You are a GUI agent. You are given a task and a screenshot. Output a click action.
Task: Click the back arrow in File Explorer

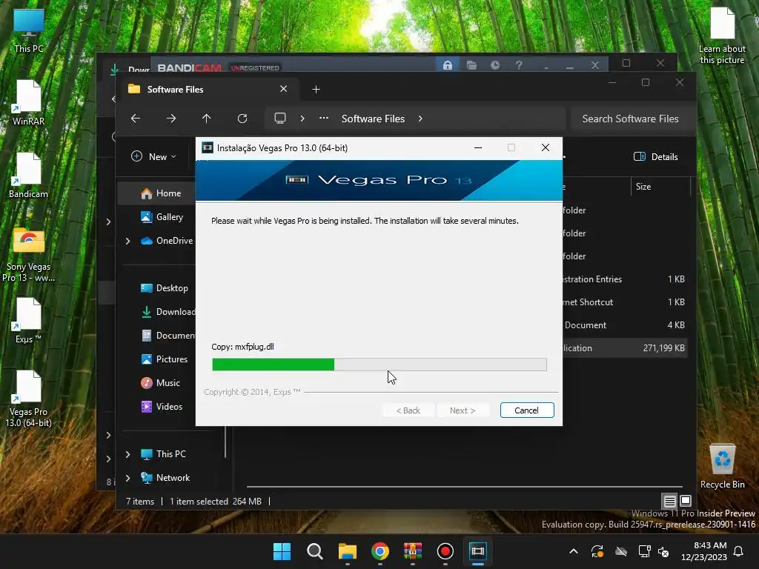136,119
